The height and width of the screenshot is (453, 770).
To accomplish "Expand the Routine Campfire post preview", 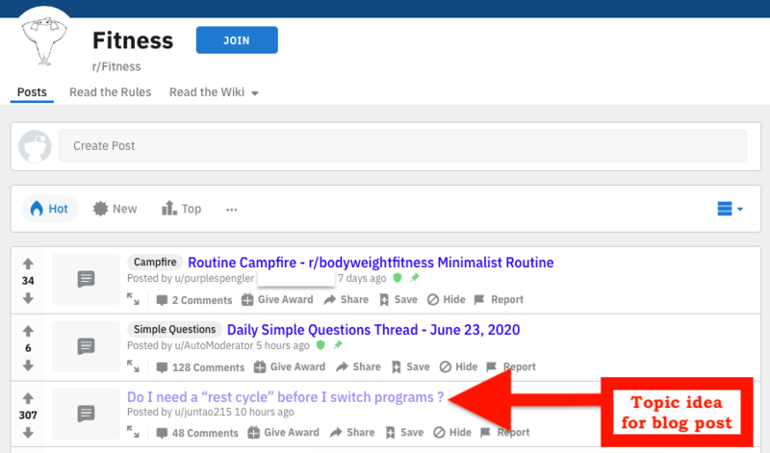I will click(133, 299).
